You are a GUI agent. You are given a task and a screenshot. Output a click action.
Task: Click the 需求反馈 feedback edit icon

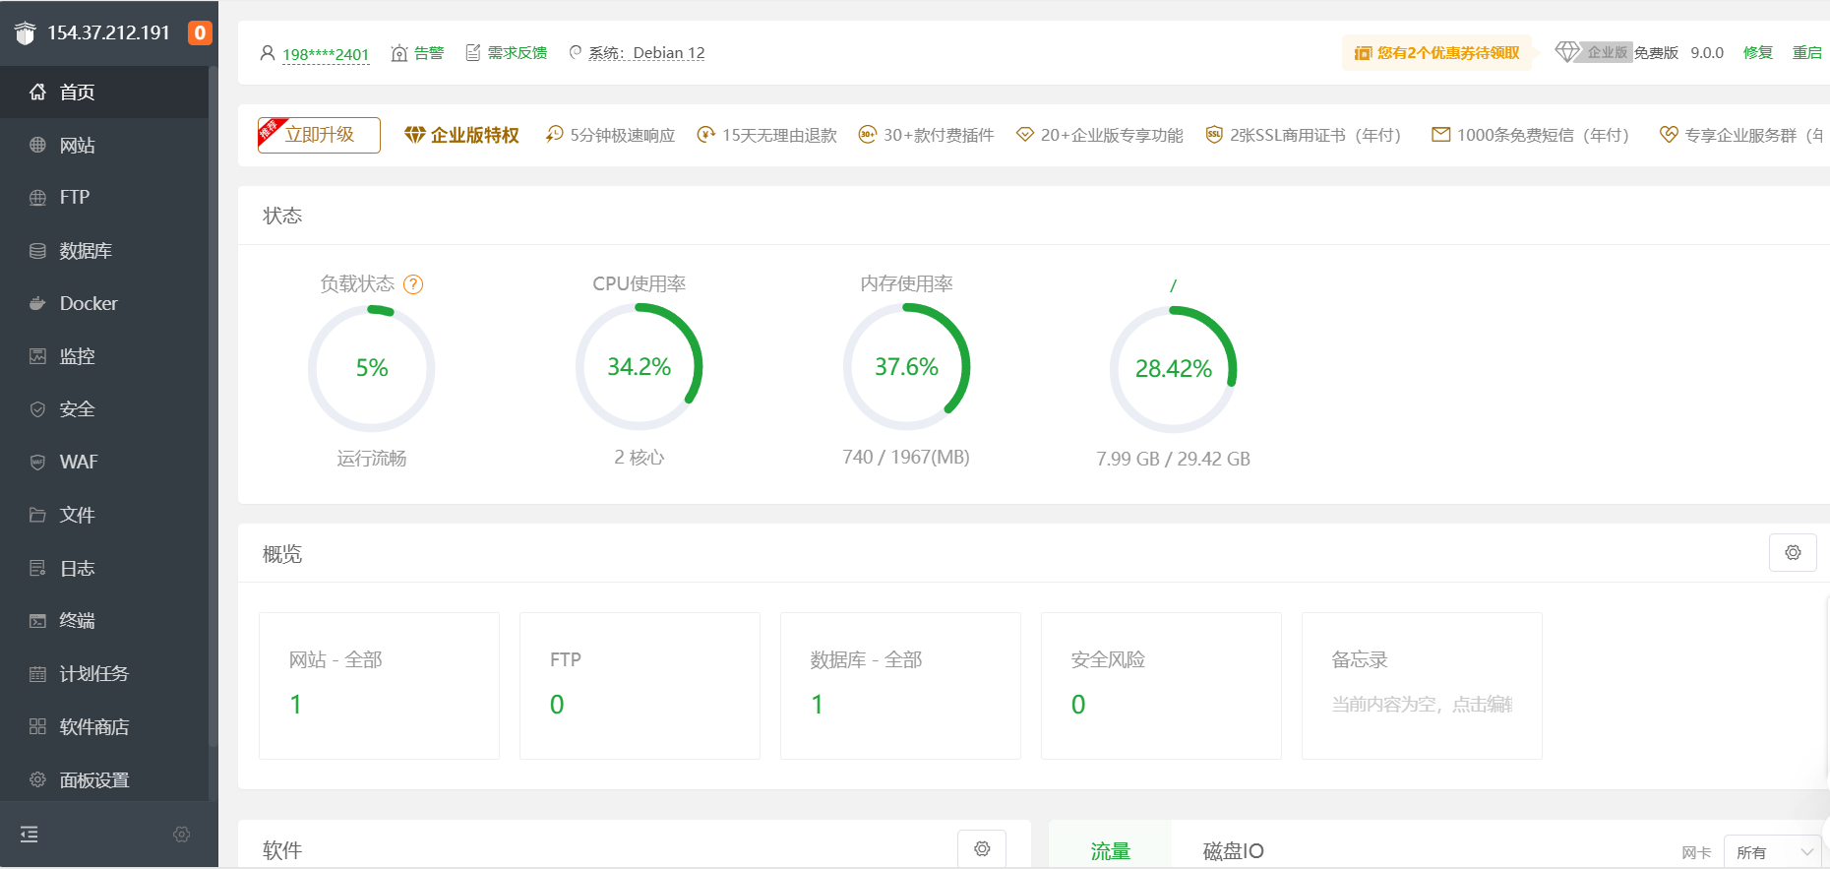tap(473, 53)
